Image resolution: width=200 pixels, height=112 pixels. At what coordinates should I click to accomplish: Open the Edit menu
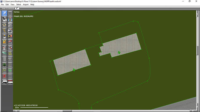click(x=7, y=4)
